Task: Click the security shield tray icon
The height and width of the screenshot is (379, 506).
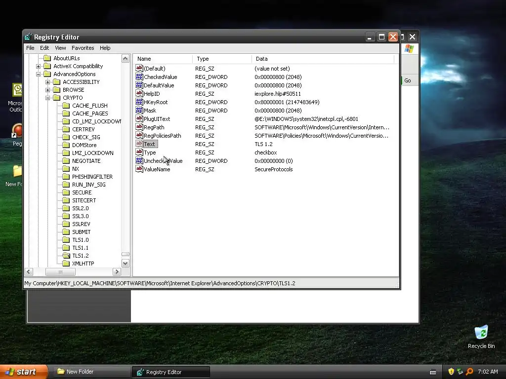Action: [451, 372]
